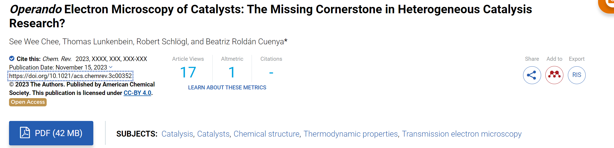Click Learn About These Metrics

coord(227,88)
